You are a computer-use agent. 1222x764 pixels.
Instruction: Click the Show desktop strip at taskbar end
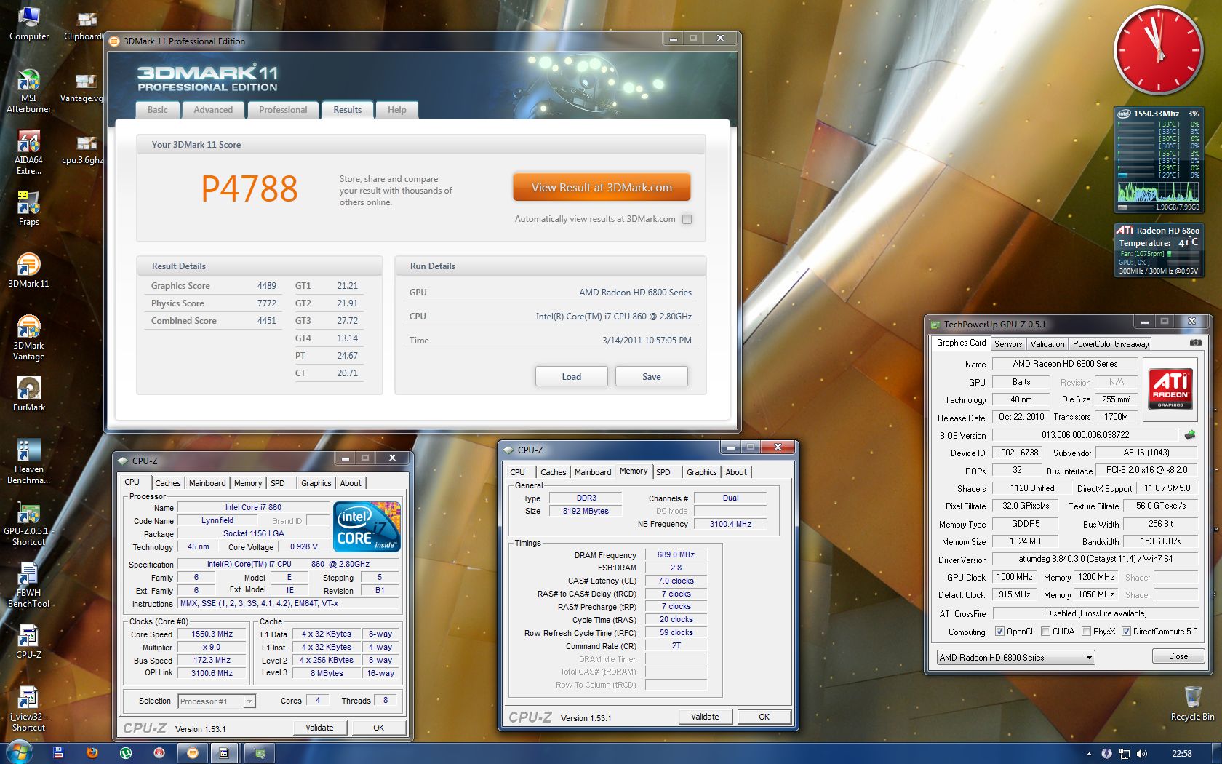1217,754
